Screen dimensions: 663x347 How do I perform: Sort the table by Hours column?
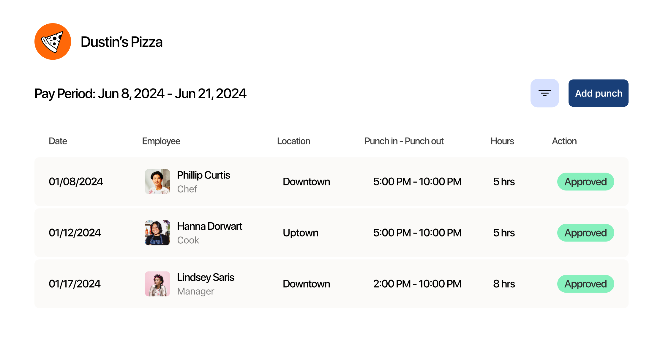click(502, 141)
